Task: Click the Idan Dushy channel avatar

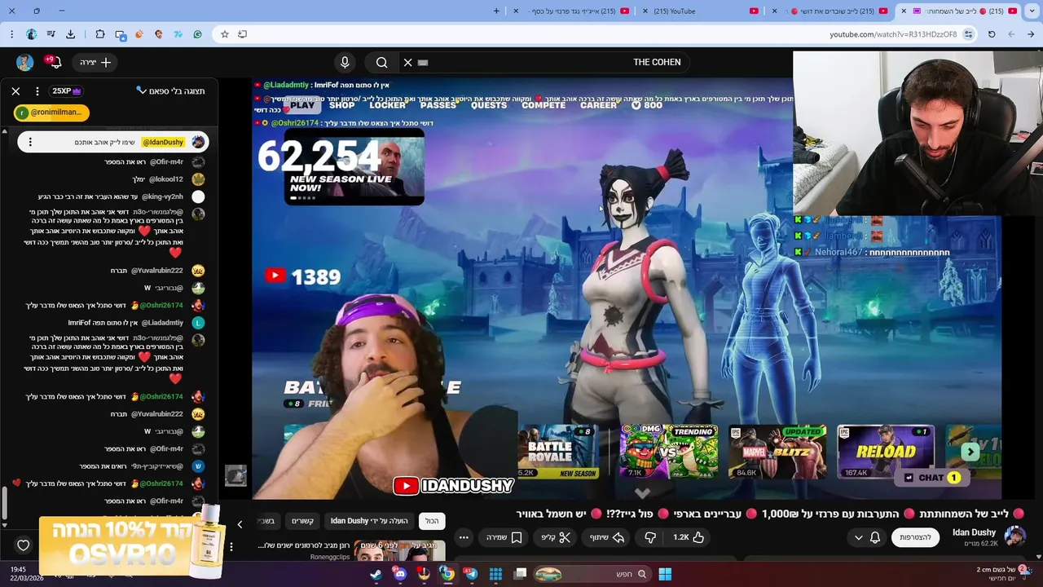Action: click(1015, 536)
